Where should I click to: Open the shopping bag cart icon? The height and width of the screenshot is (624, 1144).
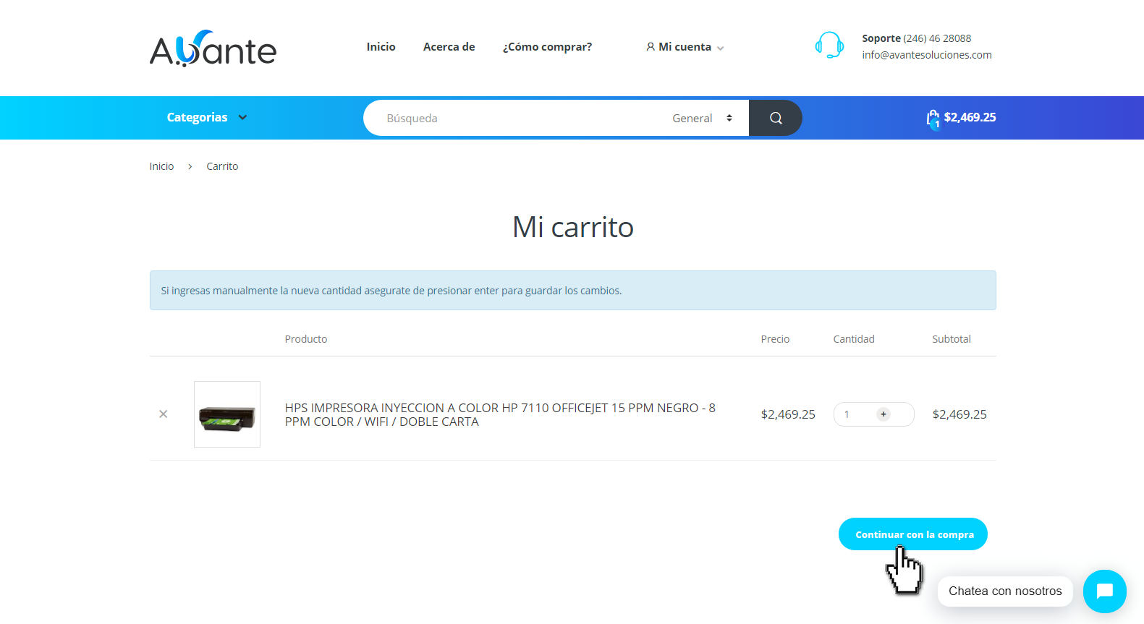point(933,119)
